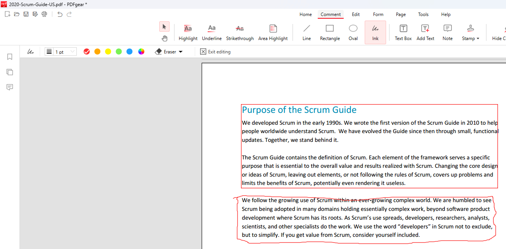Toggle the Ink drawing tool
Image resolution: width=506 pixels, height=249 pixels.
click(375, 32)
